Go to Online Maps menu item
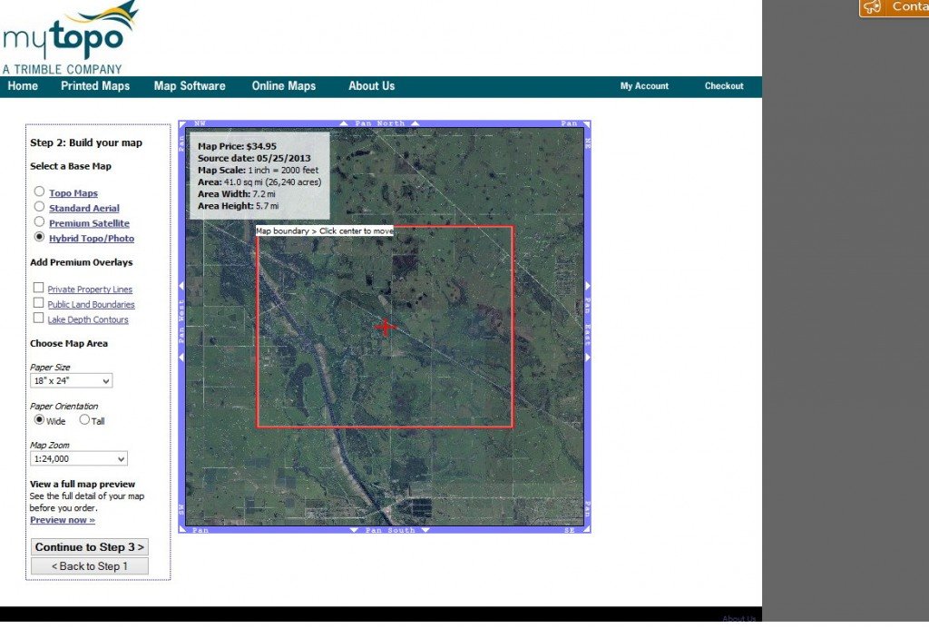Screen dimensions: 929x628 284,86
